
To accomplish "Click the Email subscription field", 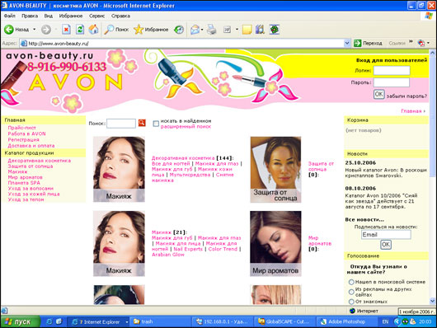I will 386,235.
